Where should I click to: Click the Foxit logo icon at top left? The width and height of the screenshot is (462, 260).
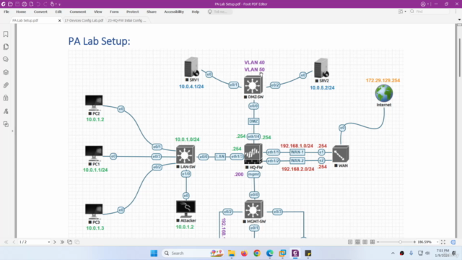tap(3, 4)
